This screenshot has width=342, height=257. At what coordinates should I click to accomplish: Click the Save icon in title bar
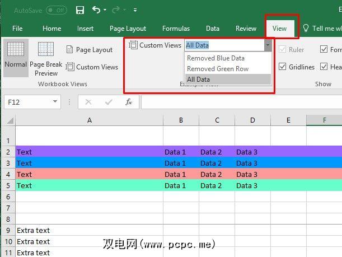tap(79, 10)
